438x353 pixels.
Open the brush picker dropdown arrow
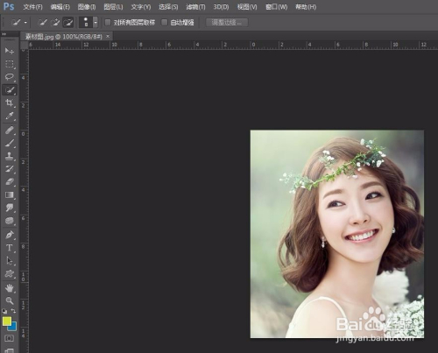click(95, 22)
